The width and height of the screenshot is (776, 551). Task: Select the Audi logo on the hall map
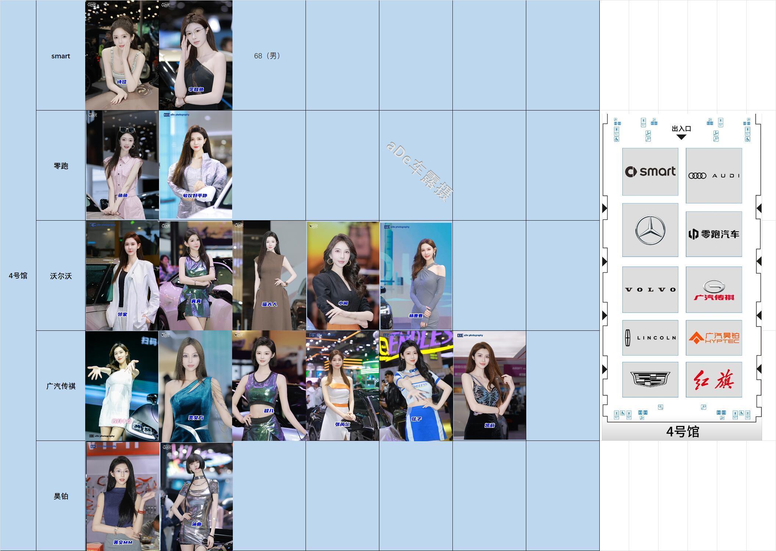point(714,175)
